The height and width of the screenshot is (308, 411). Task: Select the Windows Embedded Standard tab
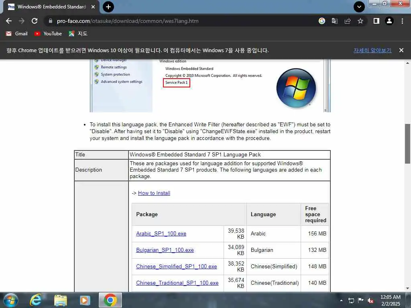(x=51, y=7)
